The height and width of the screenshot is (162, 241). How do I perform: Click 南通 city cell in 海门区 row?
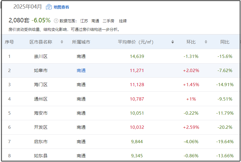81,85
